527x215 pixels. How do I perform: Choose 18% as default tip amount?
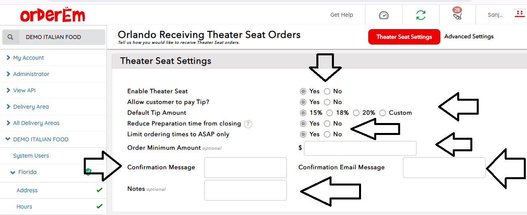click(x=330, y=113)
